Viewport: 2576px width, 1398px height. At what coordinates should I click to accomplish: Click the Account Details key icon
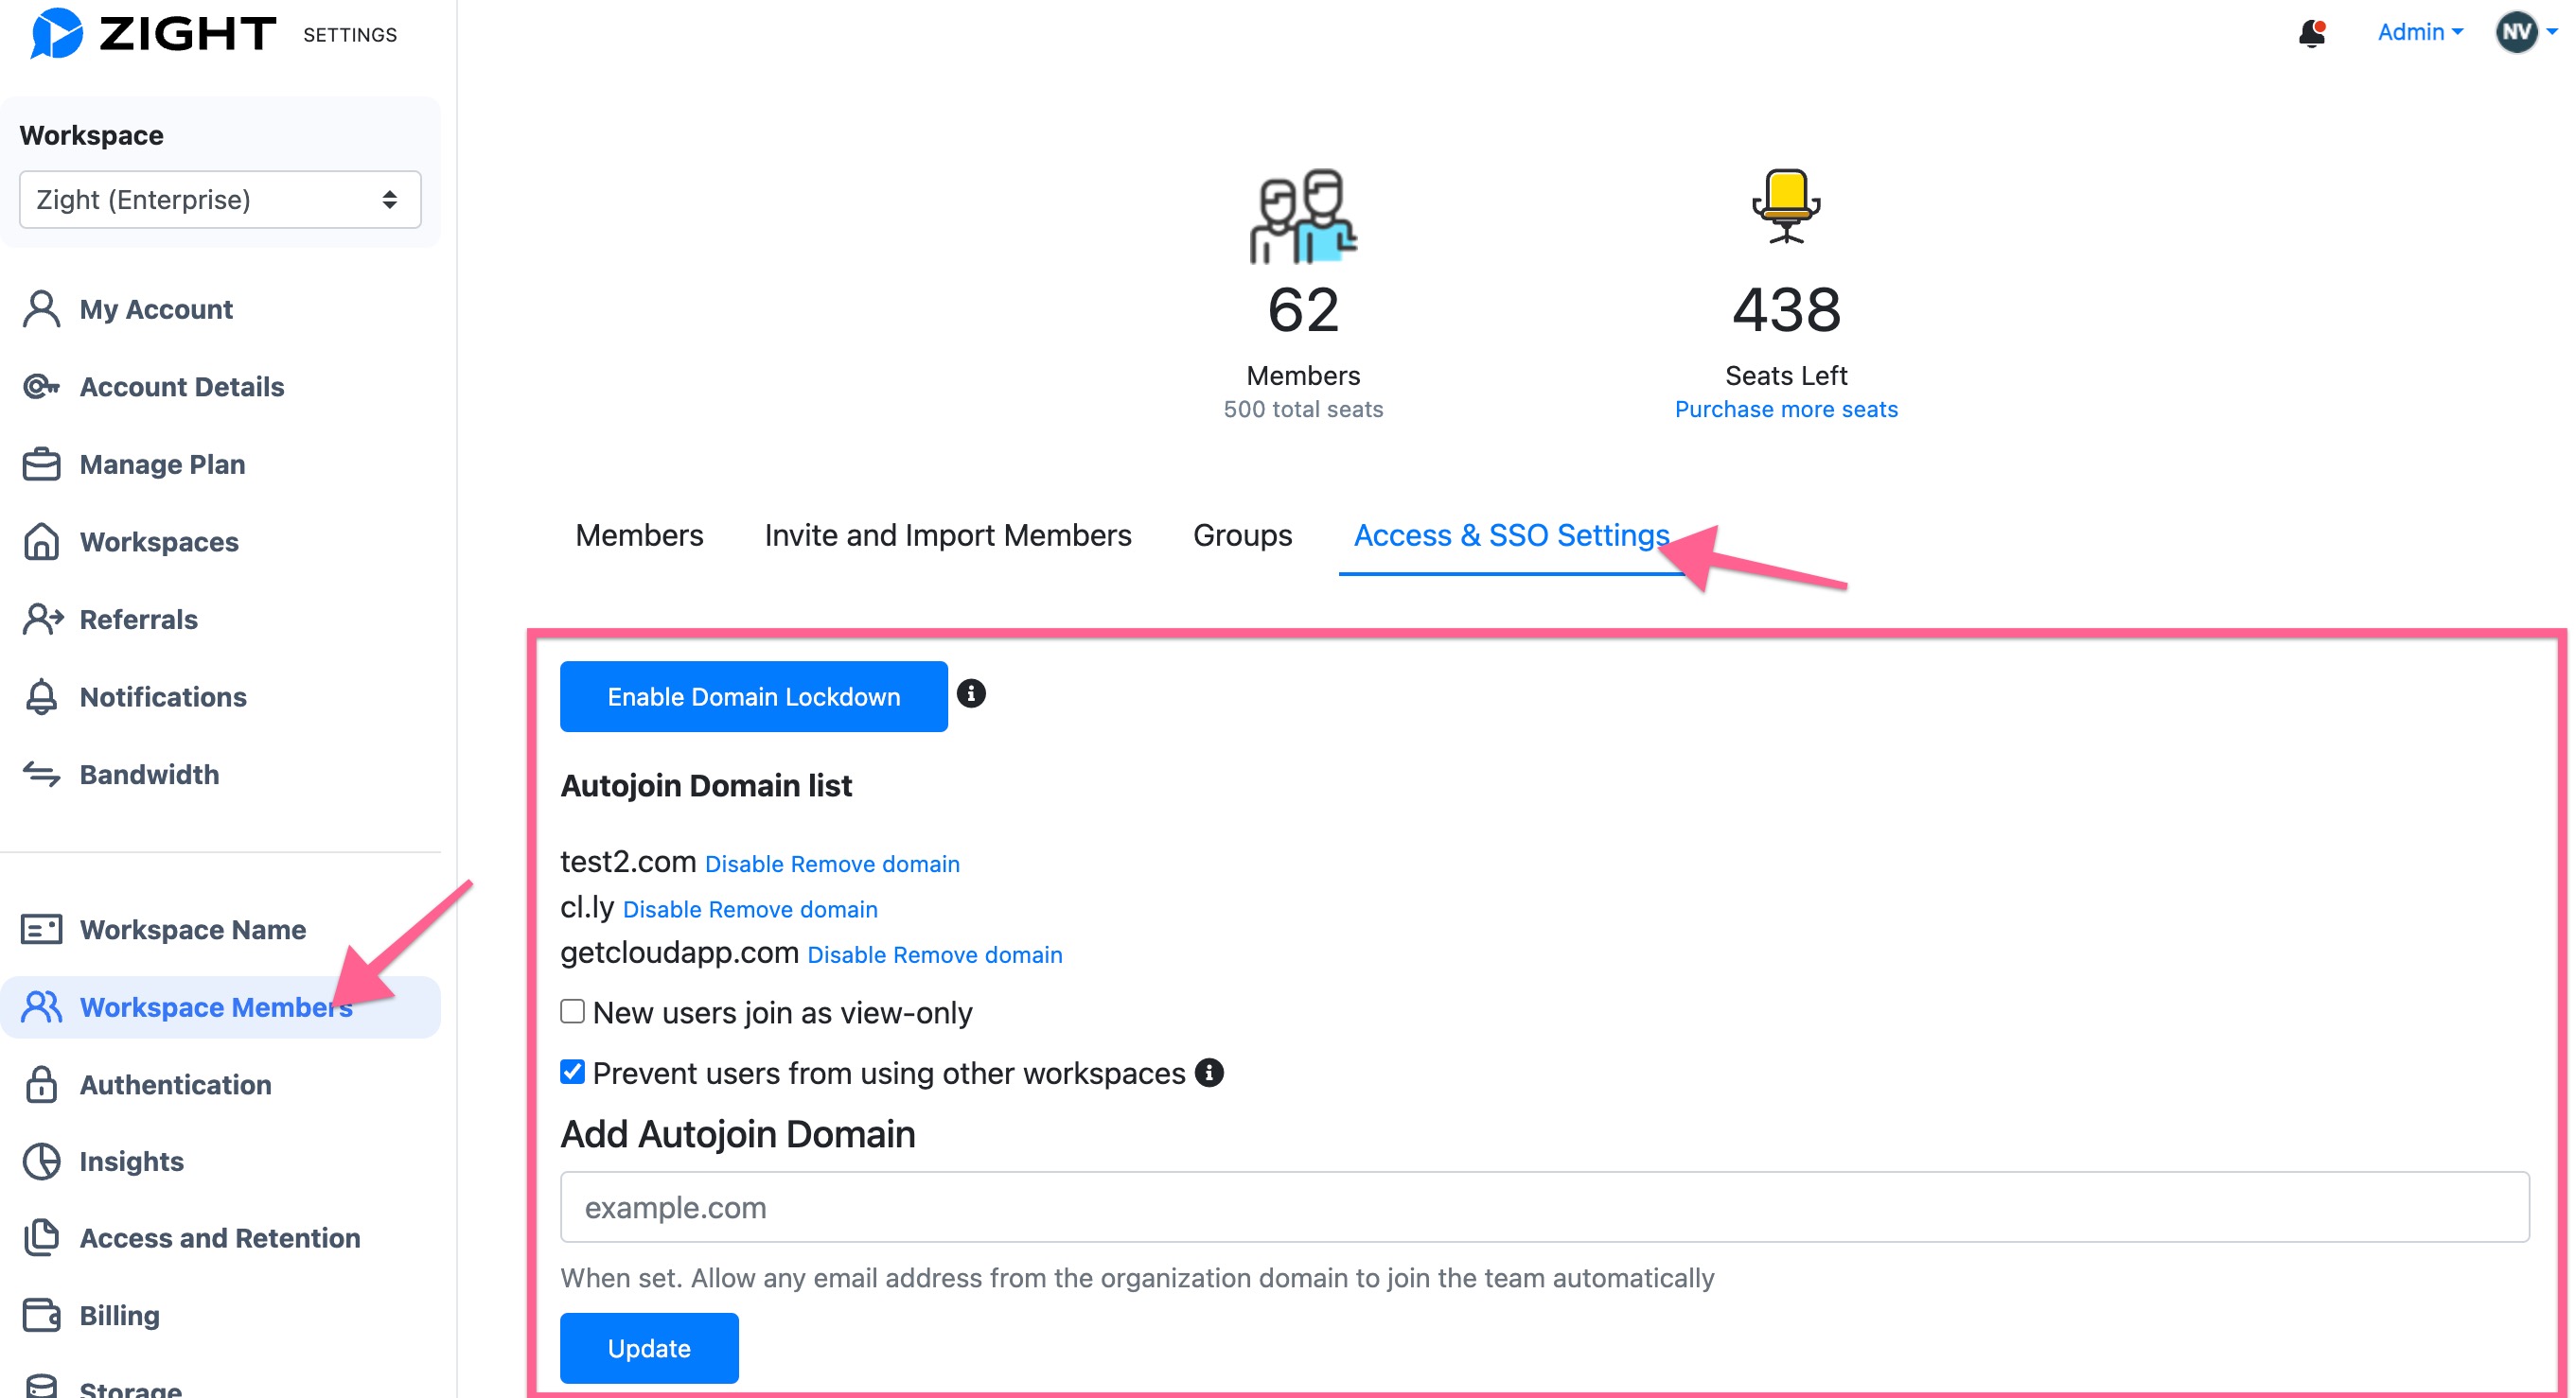(41, 387)
